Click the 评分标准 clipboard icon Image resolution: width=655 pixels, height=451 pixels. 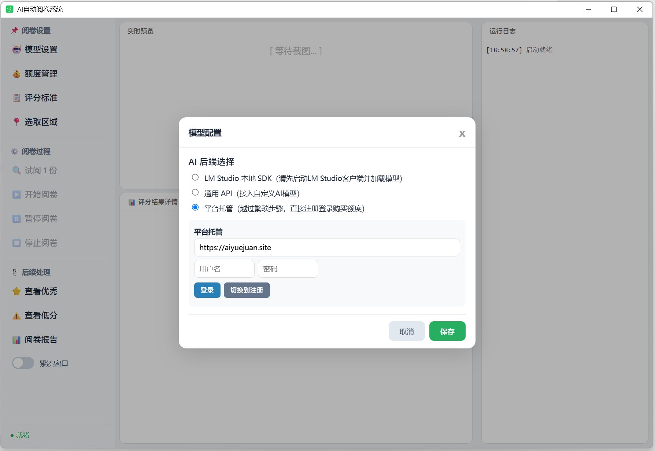16,98
